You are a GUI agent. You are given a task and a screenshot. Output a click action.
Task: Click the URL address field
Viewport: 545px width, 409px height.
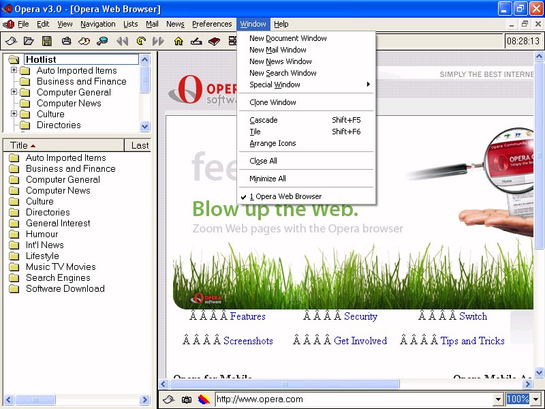click(x=354, y=399)
